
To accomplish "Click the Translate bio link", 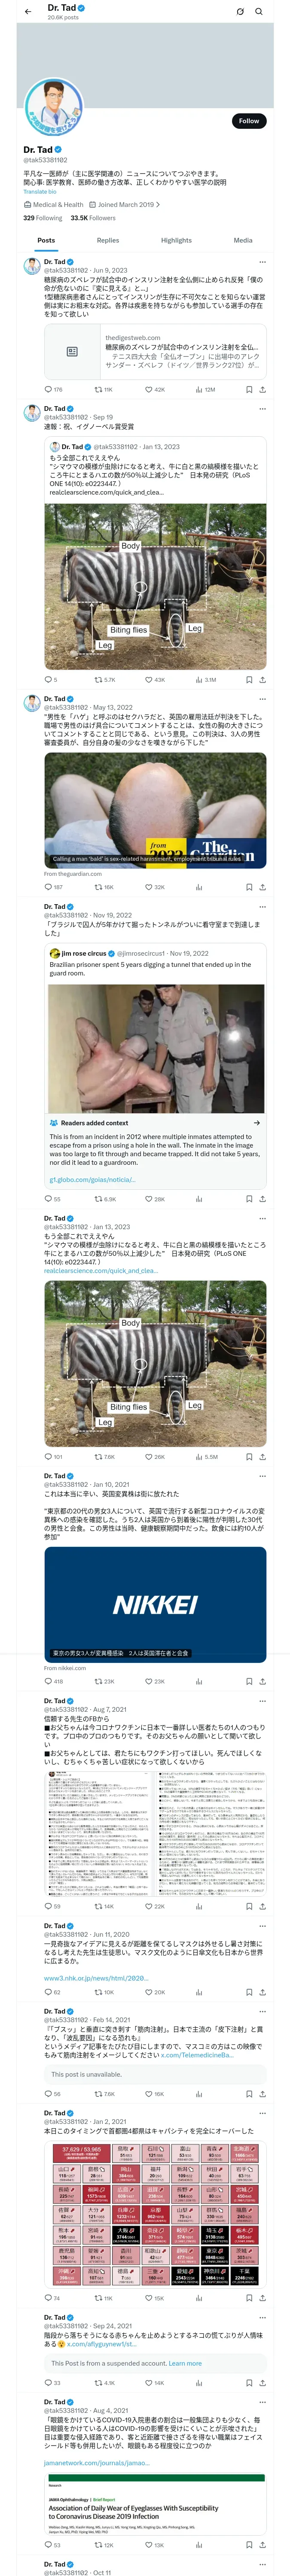I will [40, 192].
